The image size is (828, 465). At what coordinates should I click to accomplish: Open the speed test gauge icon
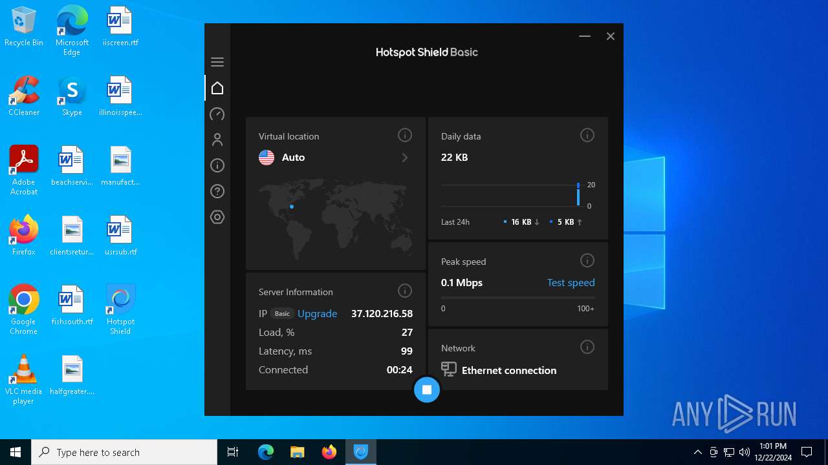(x=217, y=114)
